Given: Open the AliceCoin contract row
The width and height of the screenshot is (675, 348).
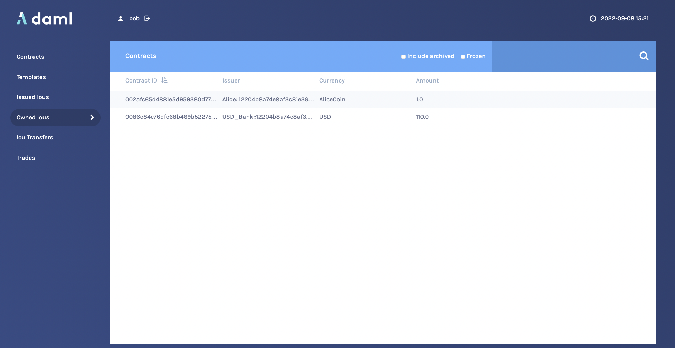Looking at the screenshot, I should 332,99.
